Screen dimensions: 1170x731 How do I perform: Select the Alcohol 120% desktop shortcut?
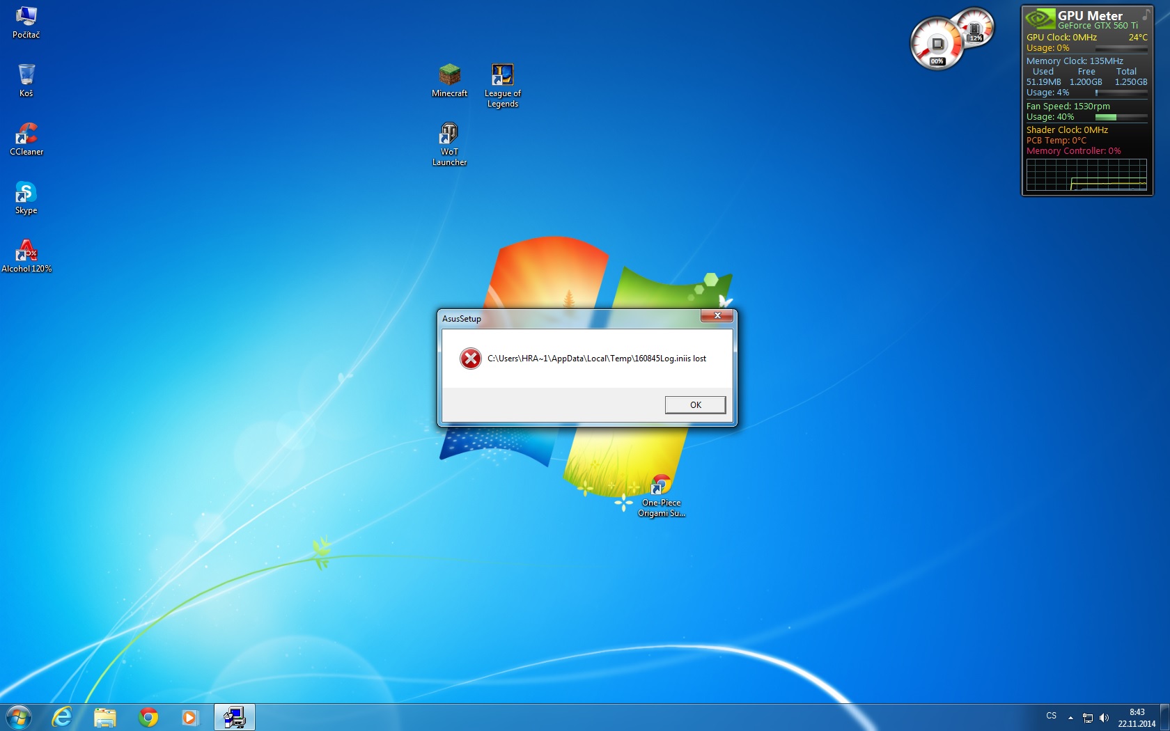pyautogui.click(x=26, y=256)
